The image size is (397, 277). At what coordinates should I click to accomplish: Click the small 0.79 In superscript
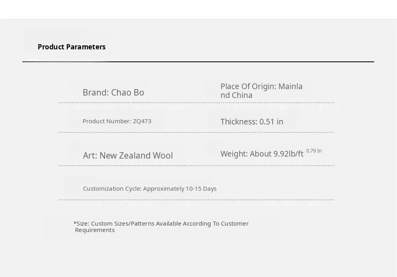[314, 151]
